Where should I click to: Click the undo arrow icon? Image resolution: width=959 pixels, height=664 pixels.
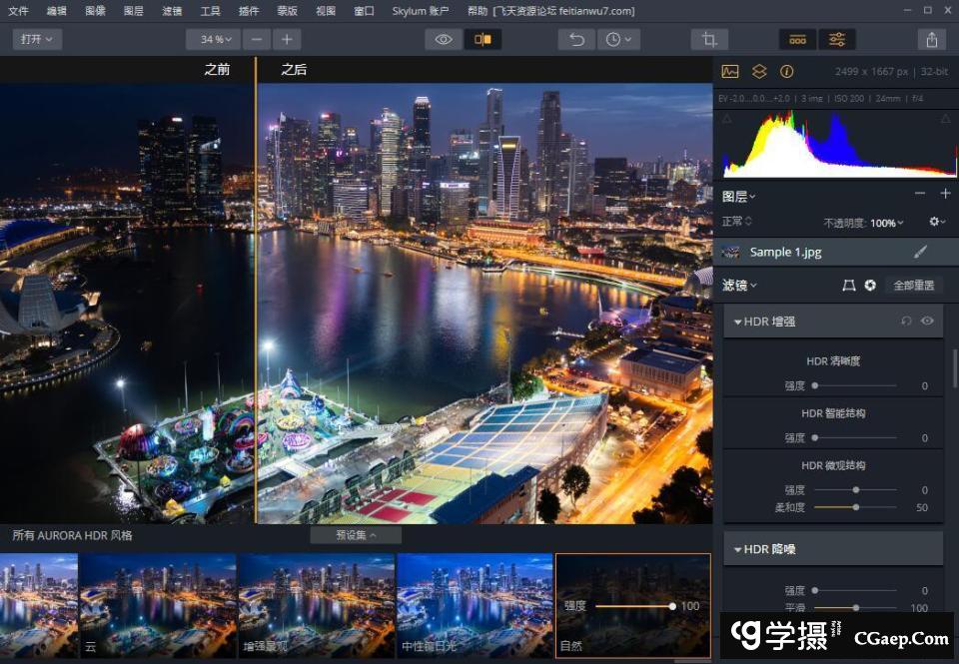pyautogui.click(x=576, y=40)
